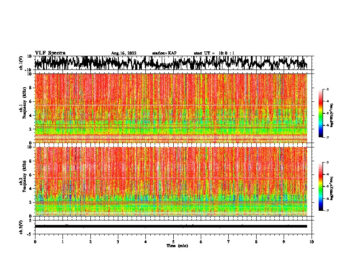
Task: Click the log(PSD) label beside ch.2 colorbar
Action: pyautogui.click(x=332, y=189)
